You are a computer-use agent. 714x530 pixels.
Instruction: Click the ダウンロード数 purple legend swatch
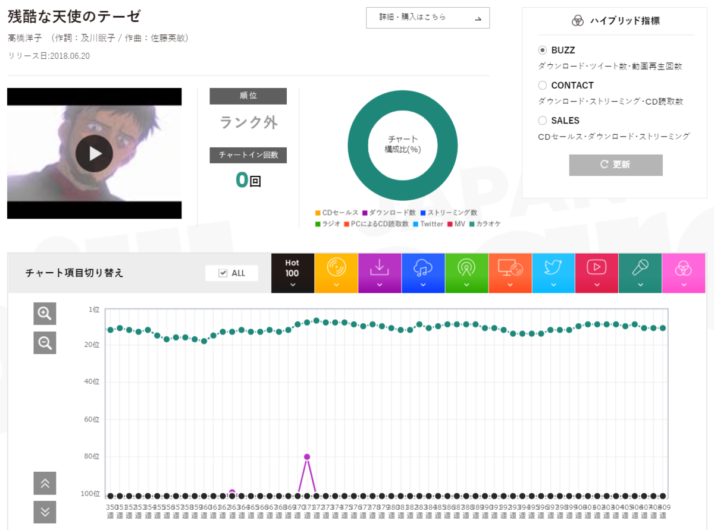[365, 213]
